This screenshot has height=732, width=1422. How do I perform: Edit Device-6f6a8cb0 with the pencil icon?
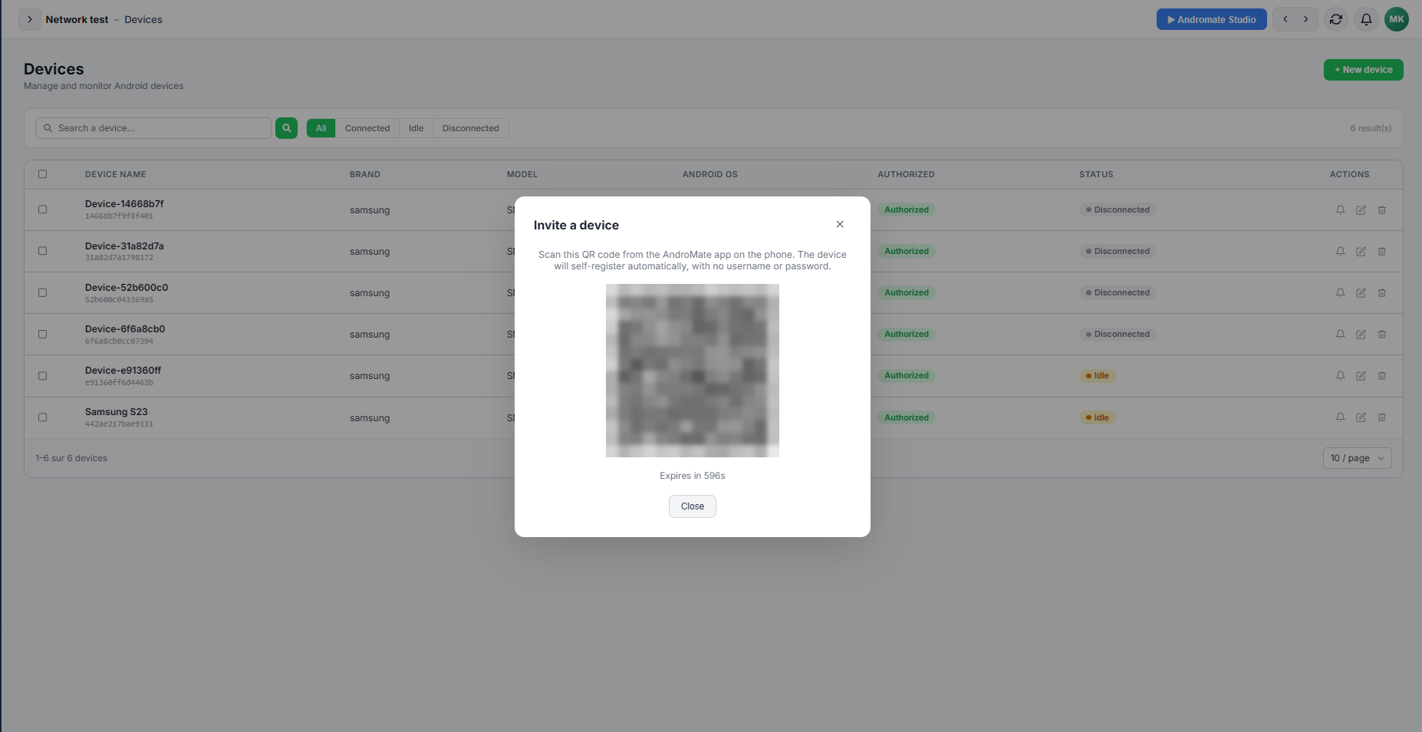(x=1361, y=334)
